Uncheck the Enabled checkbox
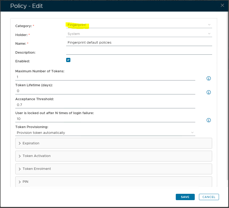The width and height of the screenshot is (229, 208). pos(68,60)
